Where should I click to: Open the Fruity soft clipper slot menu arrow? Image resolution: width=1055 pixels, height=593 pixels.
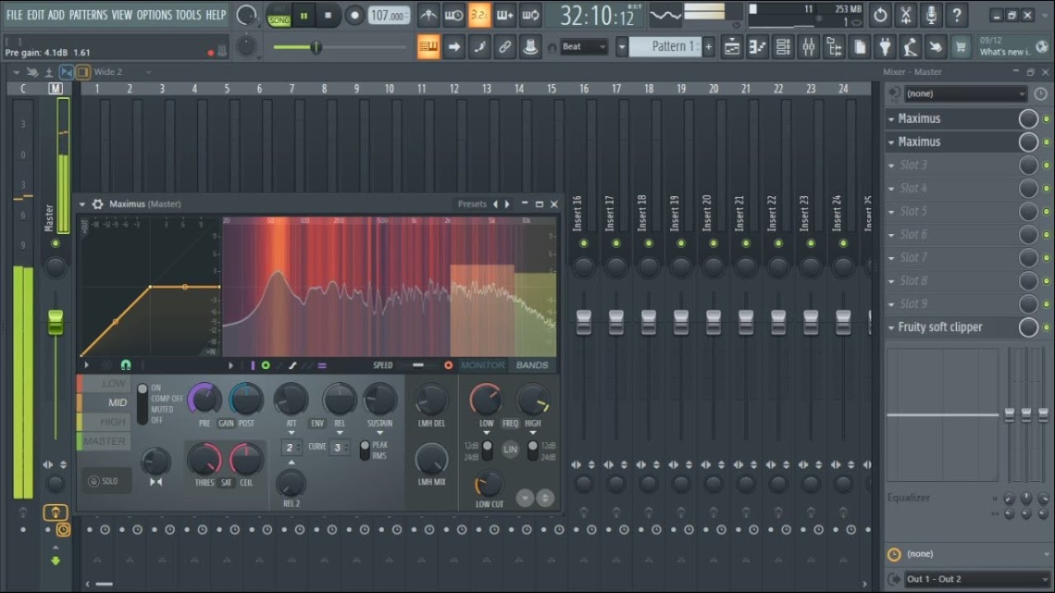click(x=892, y=328)
